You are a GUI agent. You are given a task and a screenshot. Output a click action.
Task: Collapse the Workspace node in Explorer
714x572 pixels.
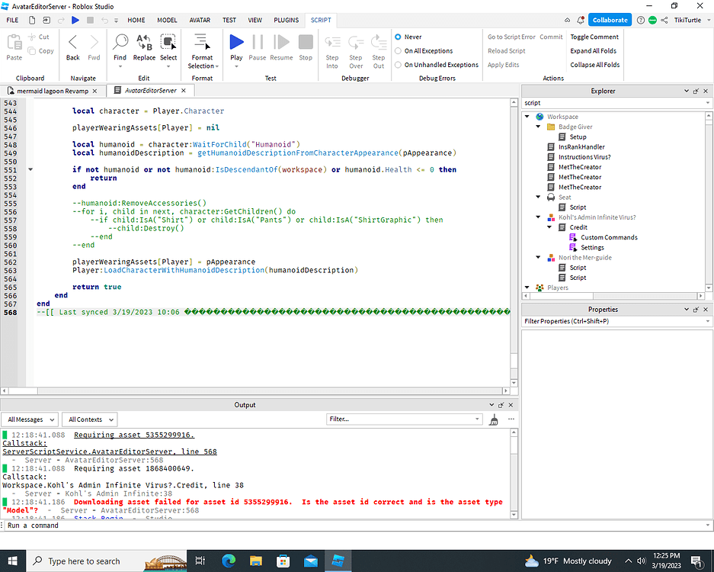(x=527, y=116)
